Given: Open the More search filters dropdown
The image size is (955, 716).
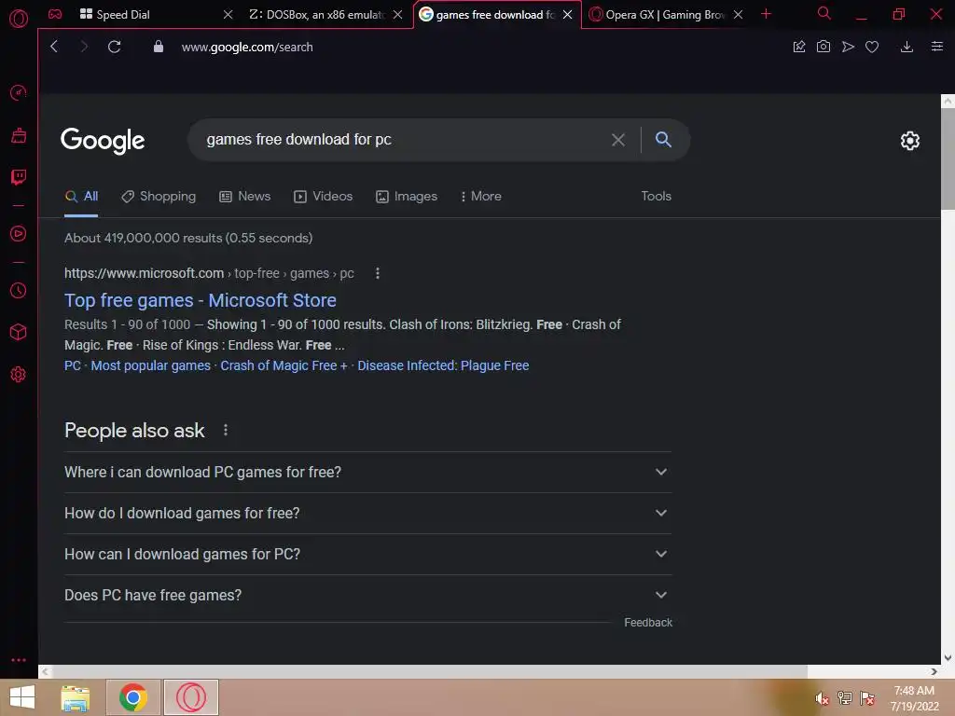Looking at the screenshot, I should (x=481, y=196).
